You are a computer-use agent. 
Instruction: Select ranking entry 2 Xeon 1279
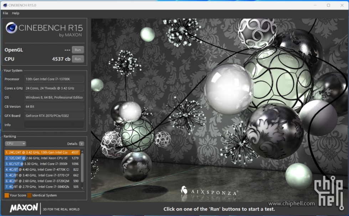point(42,158)
